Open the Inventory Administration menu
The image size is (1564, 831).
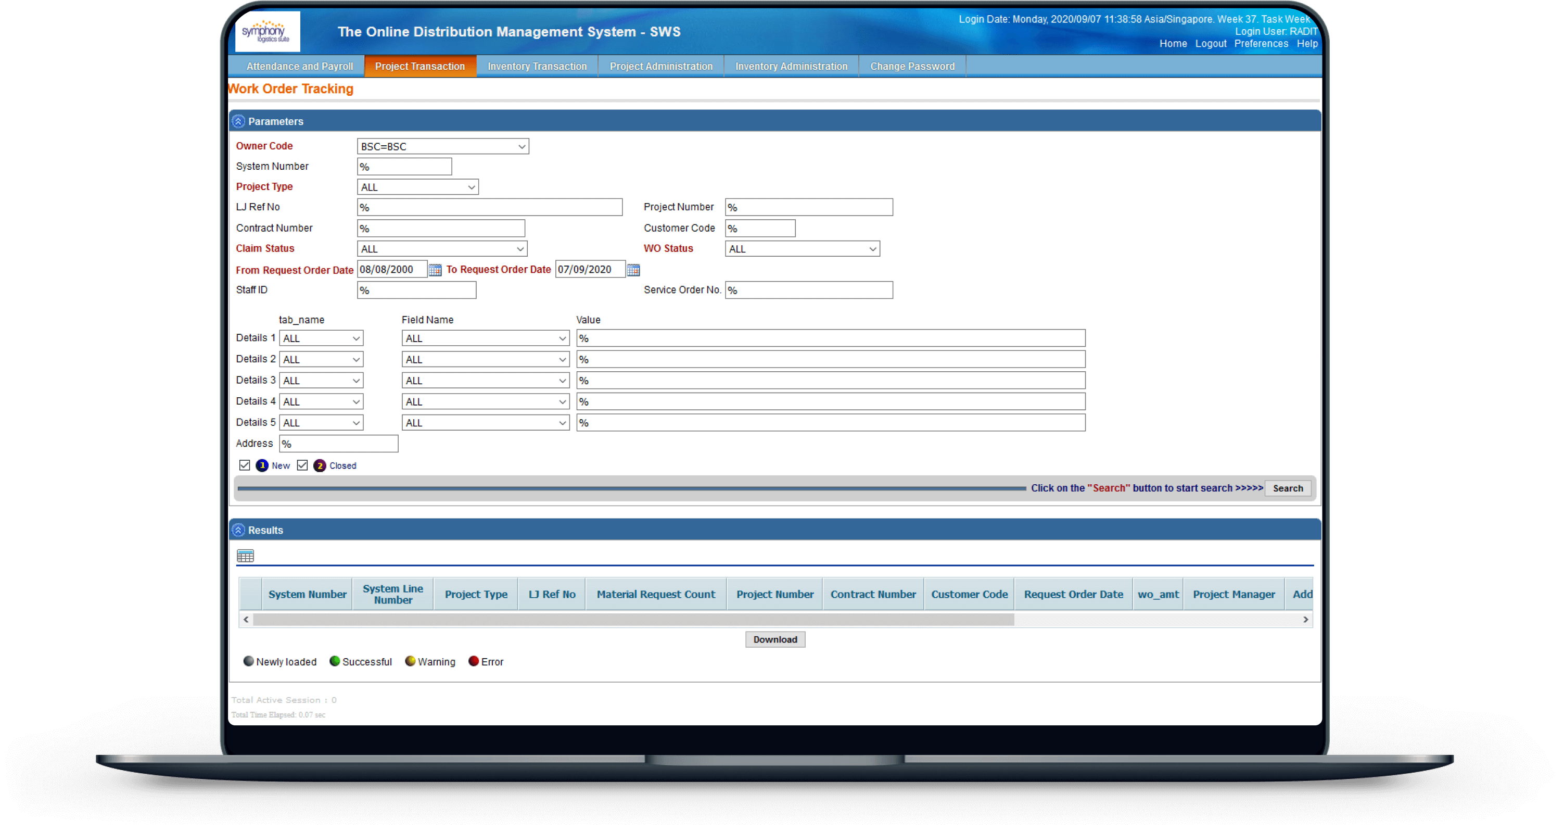[791, 66]
